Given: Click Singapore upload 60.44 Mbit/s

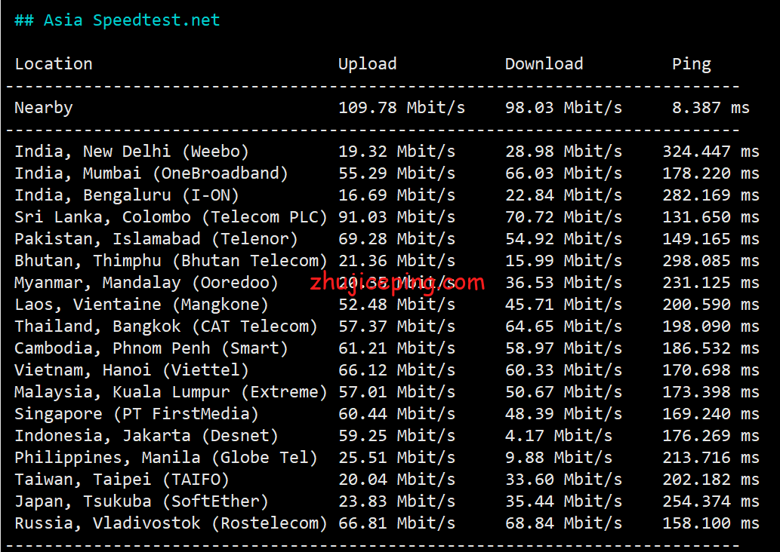Looking at the screenshot, I should [x=396, y=414].
